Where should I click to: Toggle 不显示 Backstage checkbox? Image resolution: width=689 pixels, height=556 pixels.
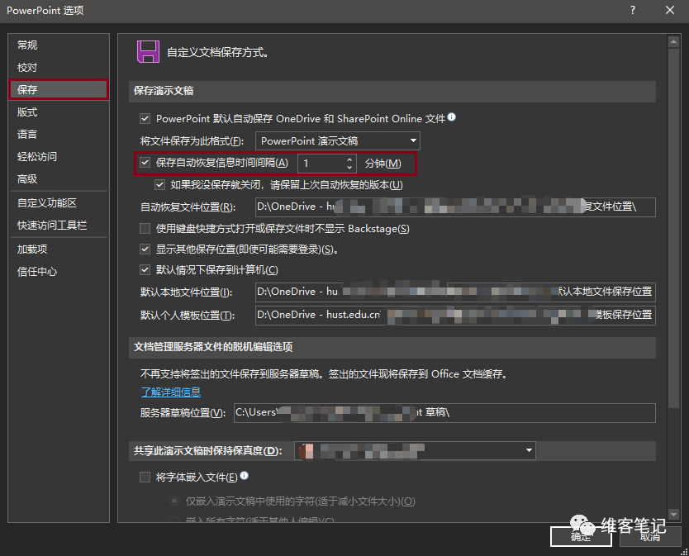click(145, 229)
